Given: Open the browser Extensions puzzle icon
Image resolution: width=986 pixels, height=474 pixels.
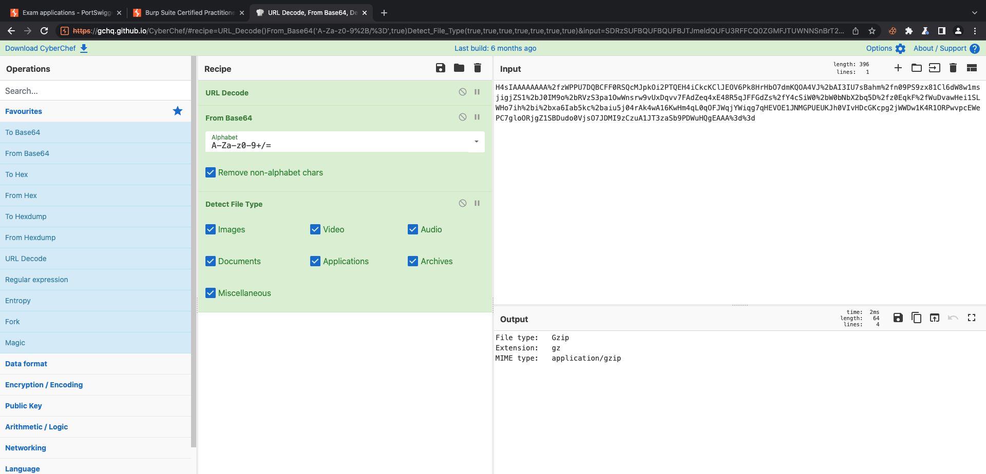Looking at the screenshot, I should [x=909, y=31].
